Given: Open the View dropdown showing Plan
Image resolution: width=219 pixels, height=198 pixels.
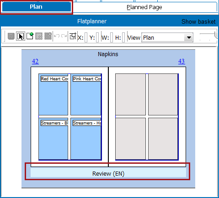Looking at the screenshot, I should coord(167,37).
